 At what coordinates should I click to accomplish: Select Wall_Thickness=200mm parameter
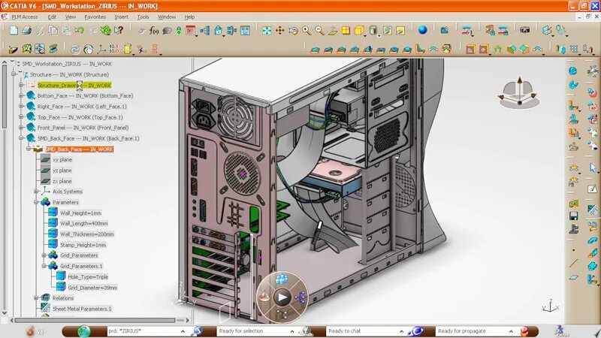87,234
